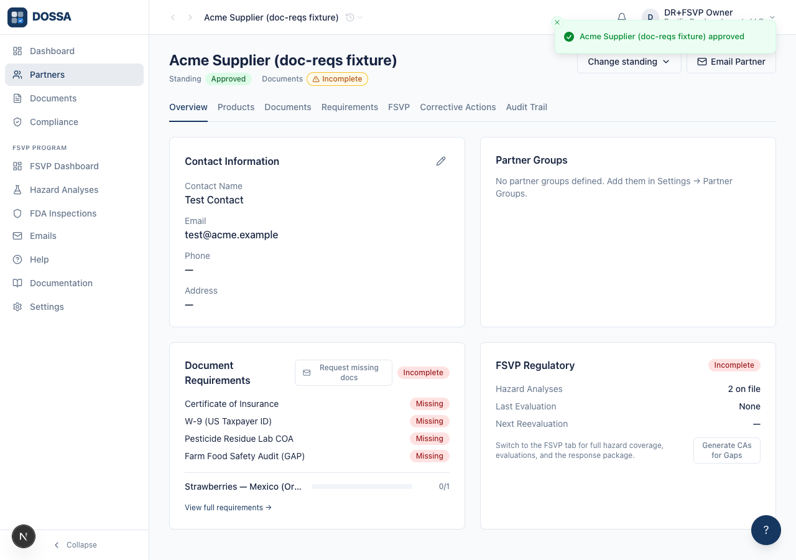Click the notification bell icon
796x560 pixels.
pos(621,17)
